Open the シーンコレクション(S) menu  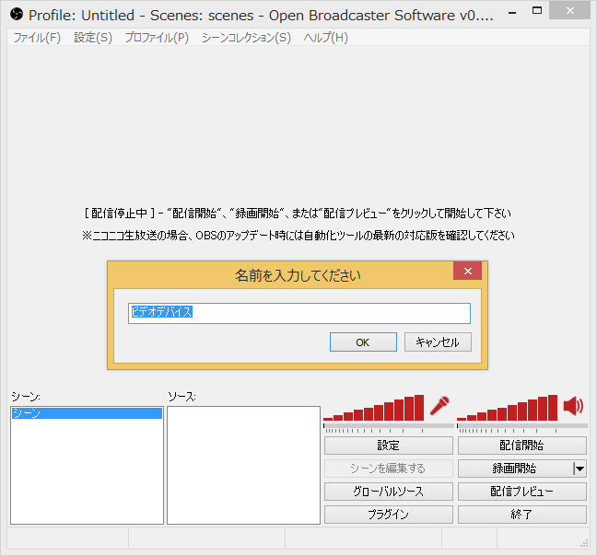pos(246,38)
